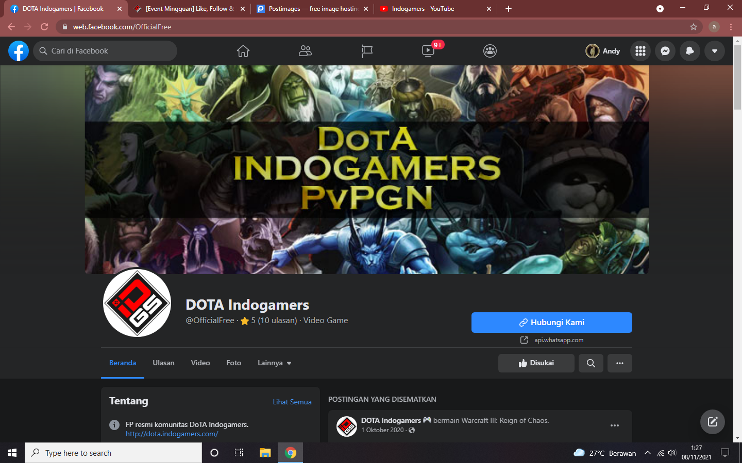Open the taskbar clock and date
The image size is (742, 463).
(x=697, y=453)
